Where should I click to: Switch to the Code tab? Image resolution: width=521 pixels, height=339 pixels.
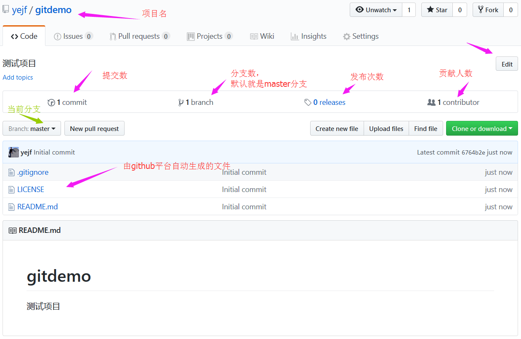[x=24, y=36]
